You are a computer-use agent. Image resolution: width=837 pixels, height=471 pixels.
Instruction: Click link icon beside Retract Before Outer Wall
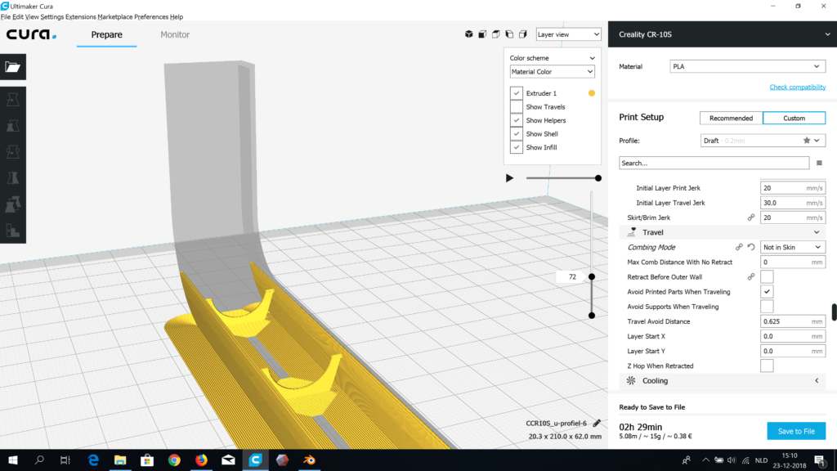pos(751,276)
